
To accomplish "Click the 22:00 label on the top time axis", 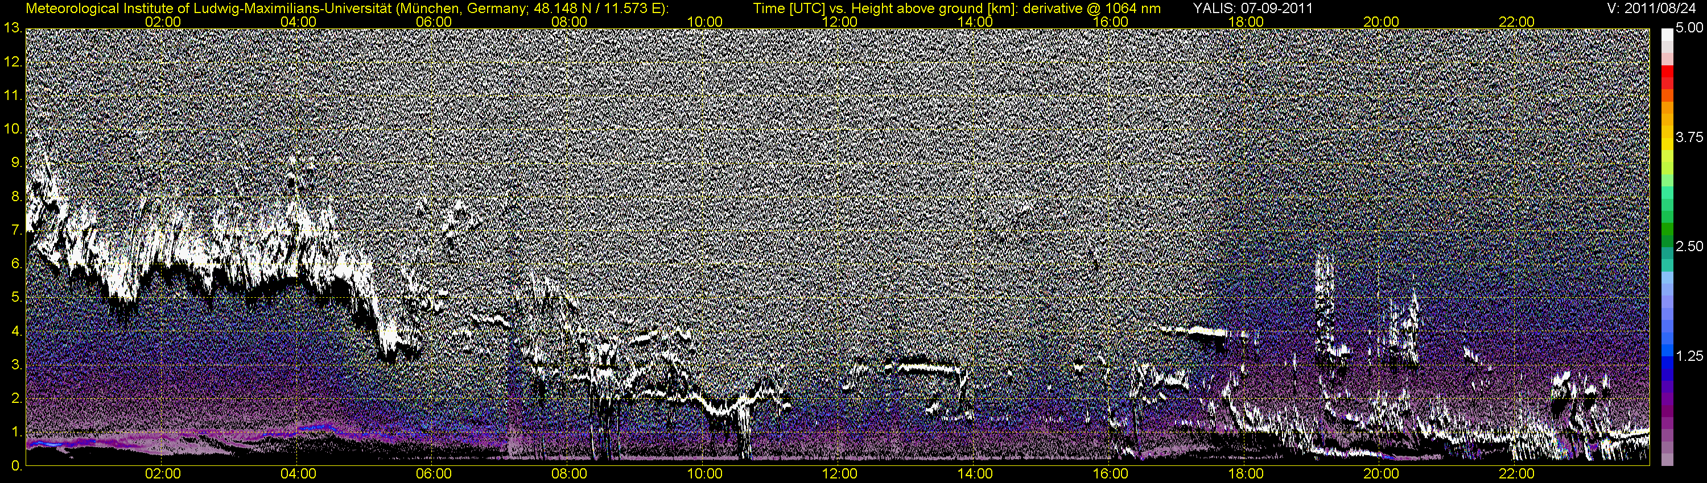I will pos(1517,22).
